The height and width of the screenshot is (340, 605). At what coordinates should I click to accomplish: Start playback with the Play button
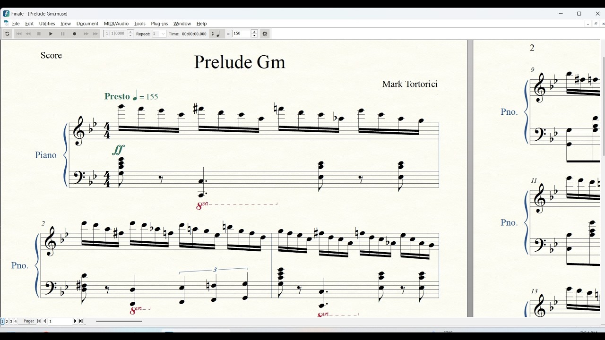[x=51, y=34]
